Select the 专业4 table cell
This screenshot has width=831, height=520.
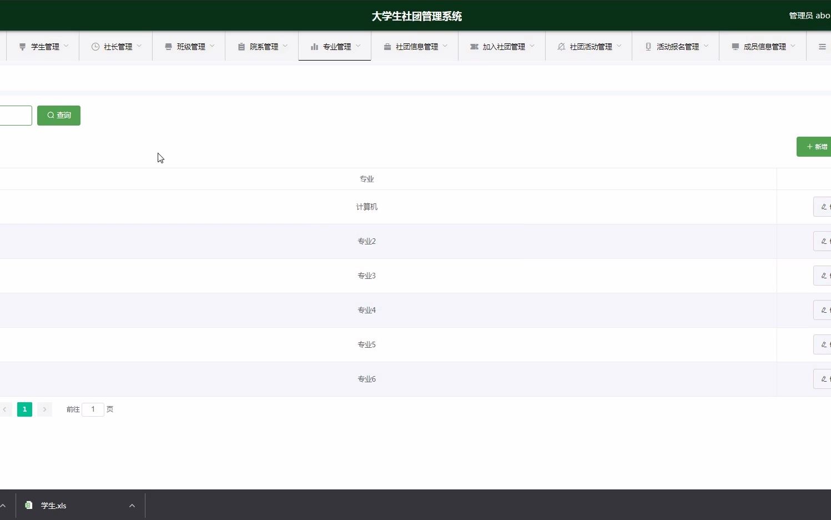click(x=367, y=310)
